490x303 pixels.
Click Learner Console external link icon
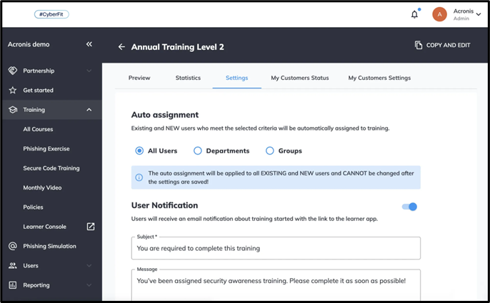91,227
